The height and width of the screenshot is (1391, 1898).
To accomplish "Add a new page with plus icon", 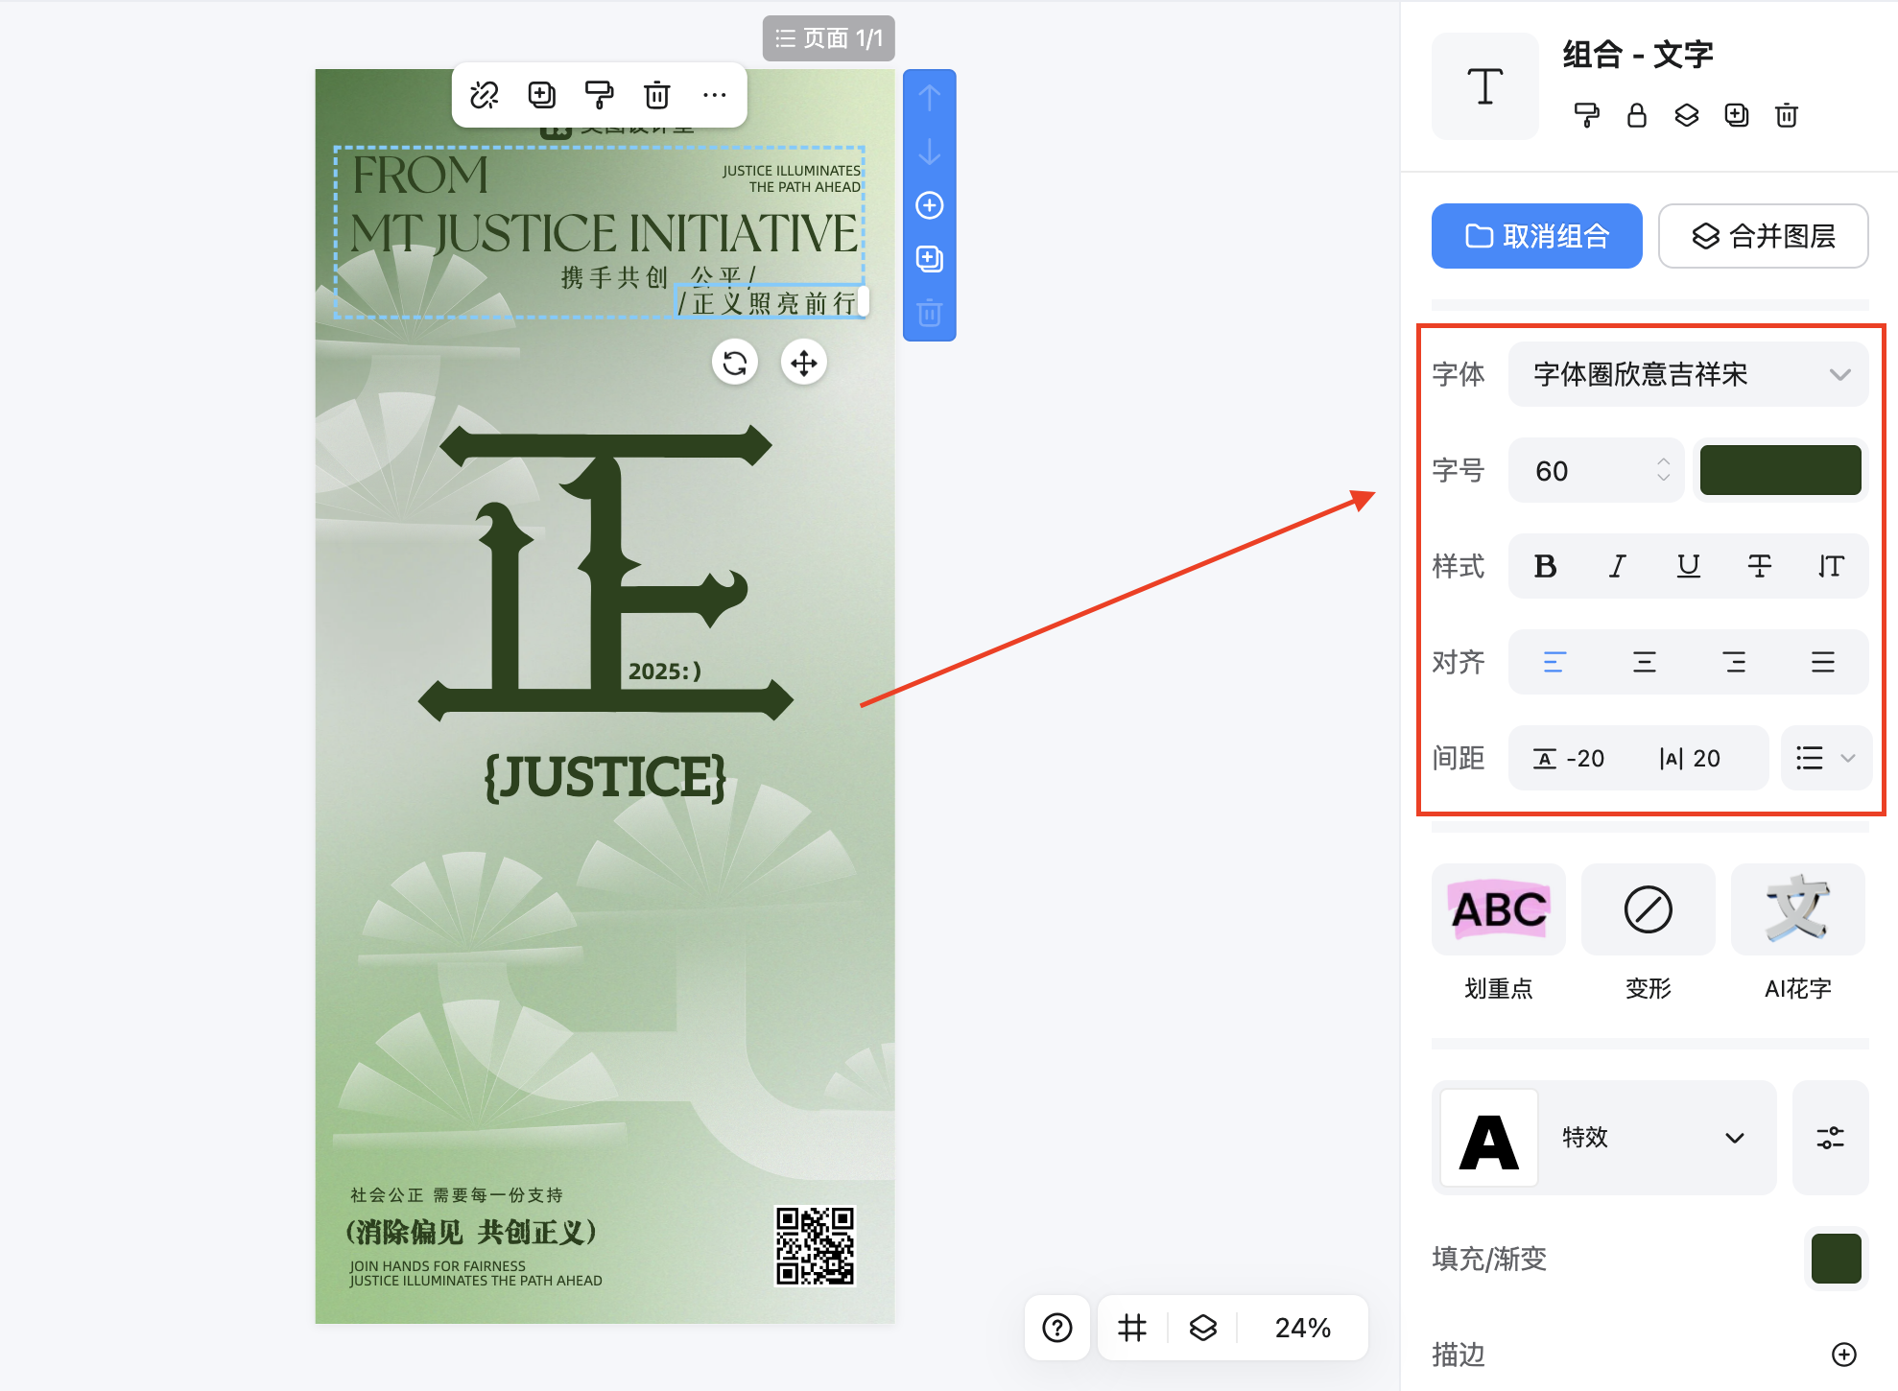I will coord(929,205).
